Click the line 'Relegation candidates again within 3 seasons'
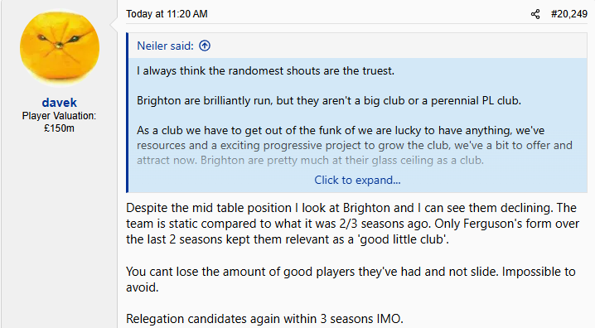Image resolution: width=595 pixels, height=328 pixels. click(x=264, y=319)
